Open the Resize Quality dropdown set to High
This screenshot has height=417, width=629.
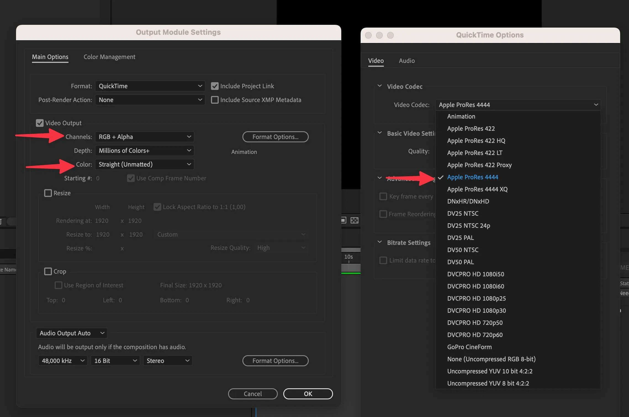point(281,248)
